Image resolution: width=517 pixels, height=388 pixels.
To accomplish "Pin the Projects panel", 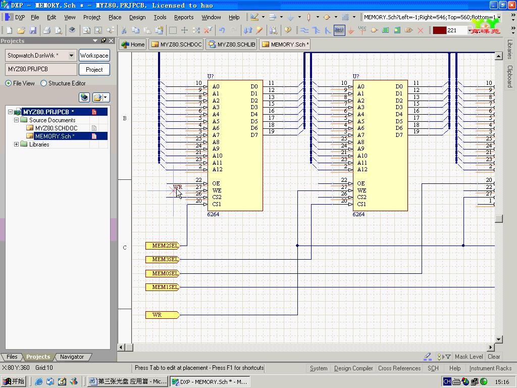I will coord(104,40).
